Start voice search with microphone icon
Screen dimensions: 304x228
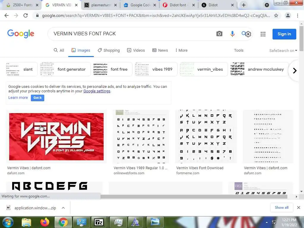232,34
